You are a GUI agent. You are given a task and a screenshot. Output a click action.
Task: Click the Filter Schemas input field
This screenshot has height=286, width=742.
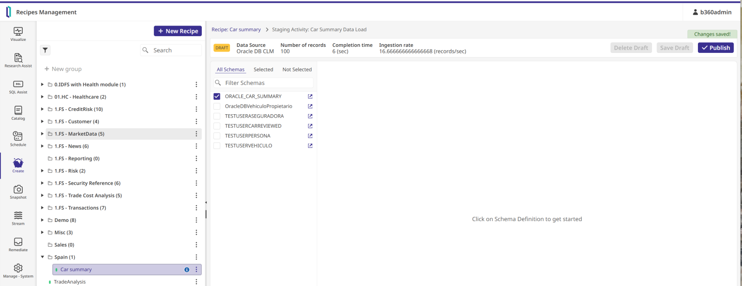coord(268,83)
